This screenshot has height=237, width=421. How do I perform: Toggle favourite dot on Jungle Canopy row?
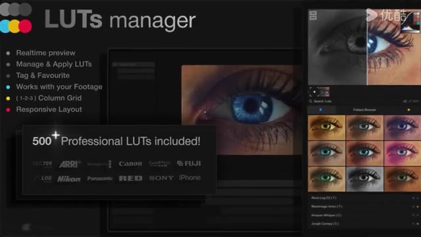[x=418, y=224]
